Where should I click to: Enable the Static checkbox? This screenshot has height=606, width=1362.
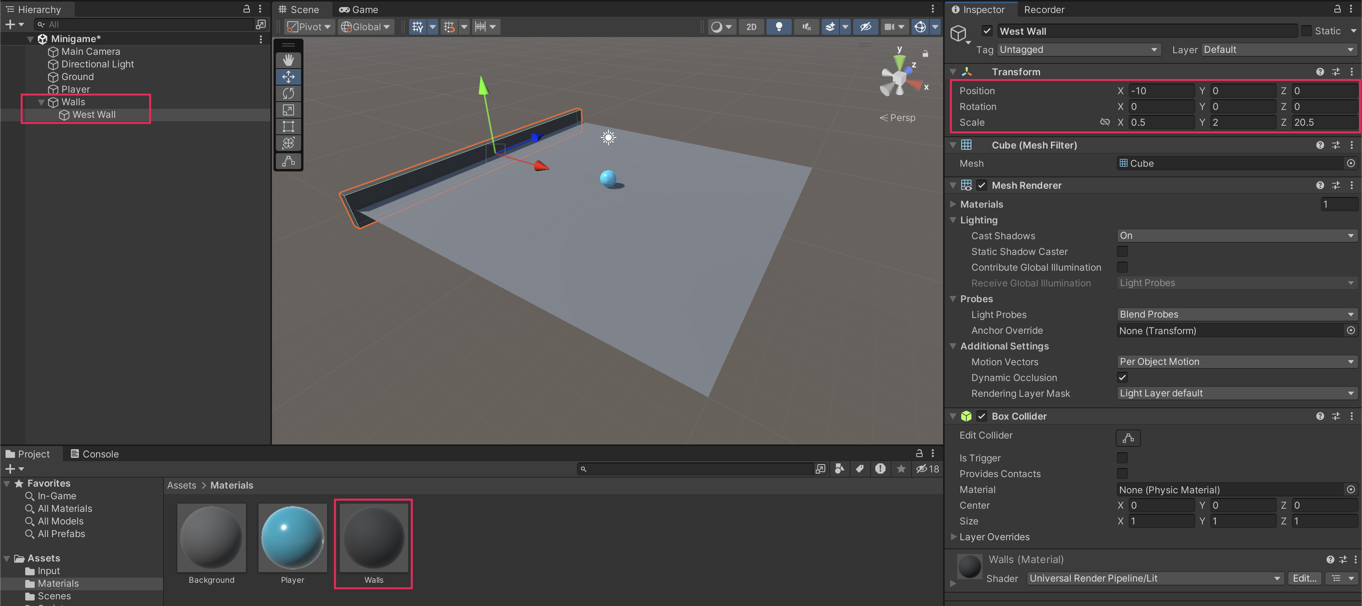tap(1306, 31)
